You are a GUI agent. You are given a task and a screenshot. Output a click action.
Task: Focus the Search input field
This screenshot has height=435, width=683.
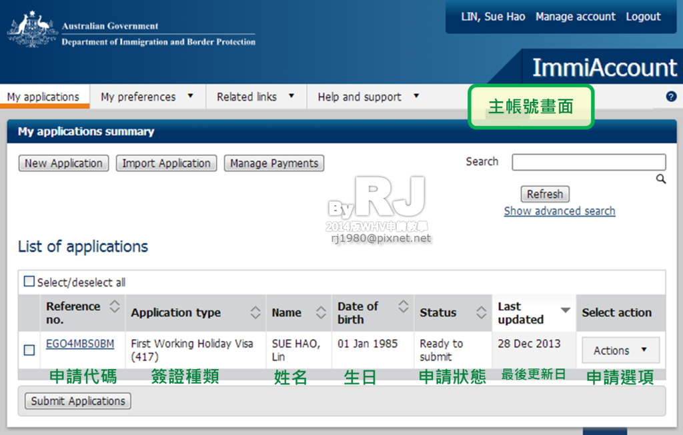(589, 162)
